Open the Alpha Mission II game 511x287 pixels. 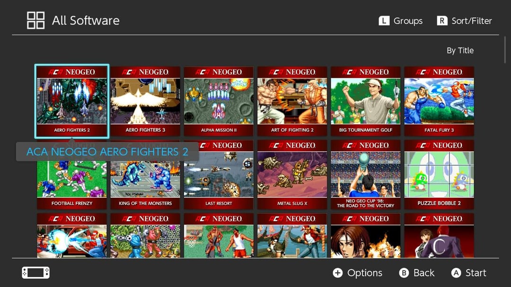[219, 101]
